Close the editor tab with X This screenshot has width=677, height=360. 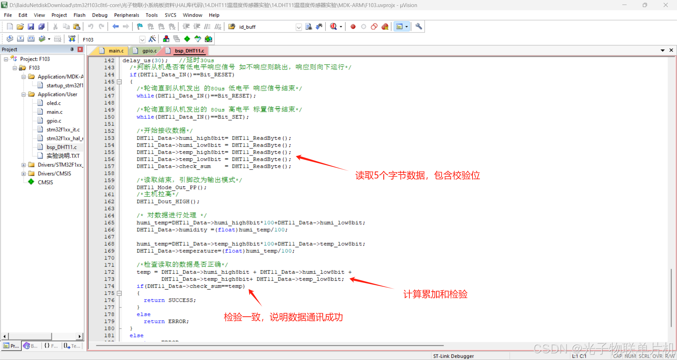(671, 50)
